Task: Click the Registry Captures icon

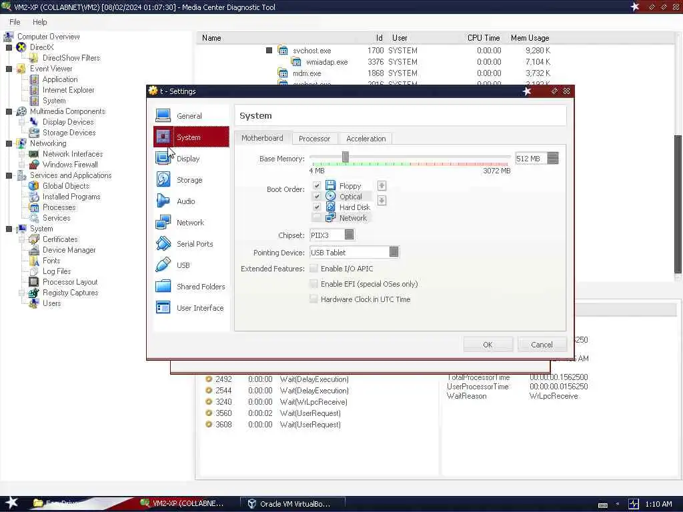Action: point(34,293)
